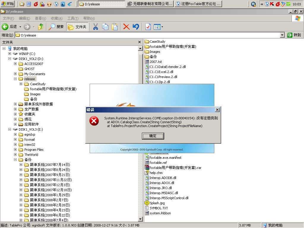Click the Back arrow toolbar icon
This screenshot has width=304, height=228.
(5, 27)
